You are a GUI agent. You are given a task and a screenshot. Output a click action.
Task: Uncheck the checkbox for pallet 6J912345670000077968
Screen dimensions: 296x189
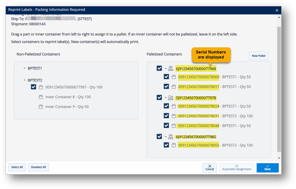point(159,68)
